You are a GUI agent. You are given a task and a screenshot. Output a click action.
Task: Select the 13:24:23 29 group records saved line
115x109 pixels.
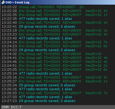point(39,50)
